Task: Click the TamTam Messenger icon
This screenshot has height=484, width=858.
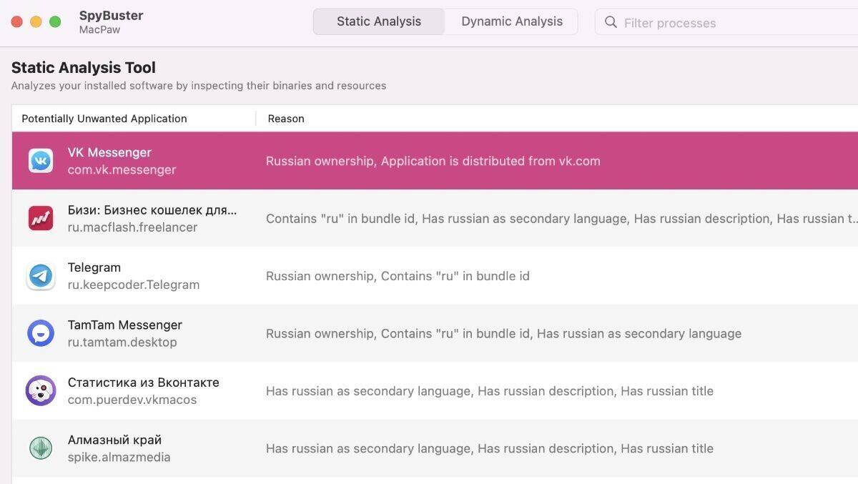Action: point(41,333)
